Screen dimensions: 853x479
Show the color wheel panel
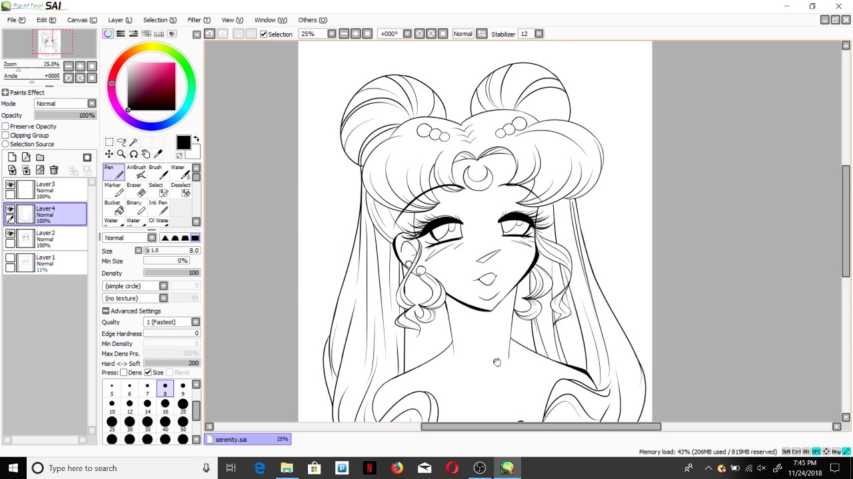108,34
